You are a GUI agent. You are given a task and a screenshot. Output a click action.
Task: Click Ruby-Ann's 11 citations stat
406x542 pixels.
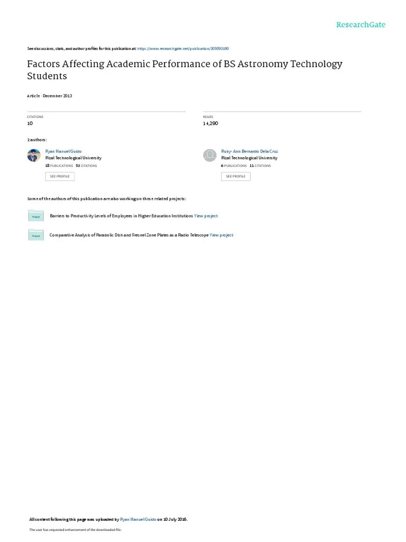tap(260, 166)
